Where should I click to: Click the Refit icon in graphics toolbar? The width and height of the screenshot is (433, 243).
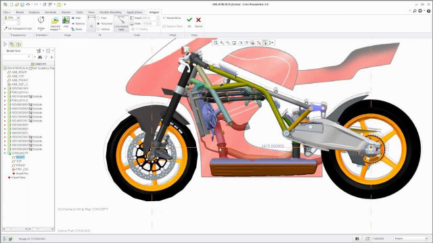(216, 43)
